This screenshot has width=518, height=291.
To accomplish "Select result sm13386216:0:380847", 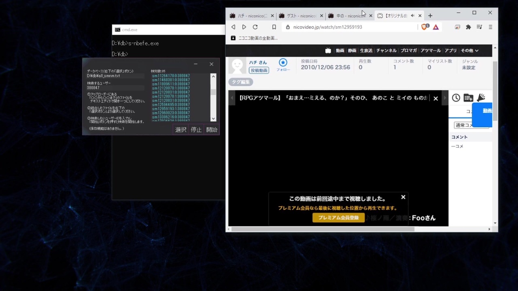I will point(171,117).
